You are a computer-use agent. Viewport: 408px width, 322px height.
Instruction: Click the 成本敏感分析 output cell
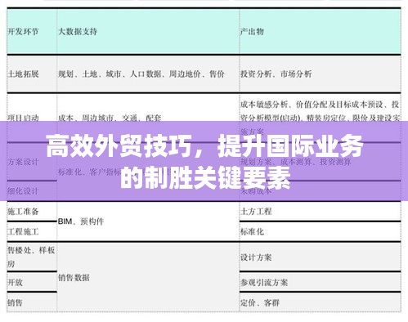pyautogui.click(x=320, y=118)
